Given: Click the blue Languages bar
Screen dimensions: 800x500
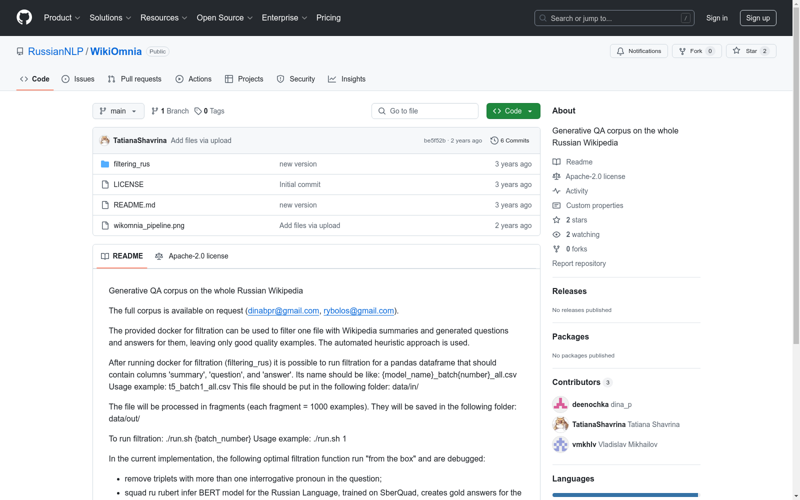Looking at the screenshot, I should (x=625, y=495).
